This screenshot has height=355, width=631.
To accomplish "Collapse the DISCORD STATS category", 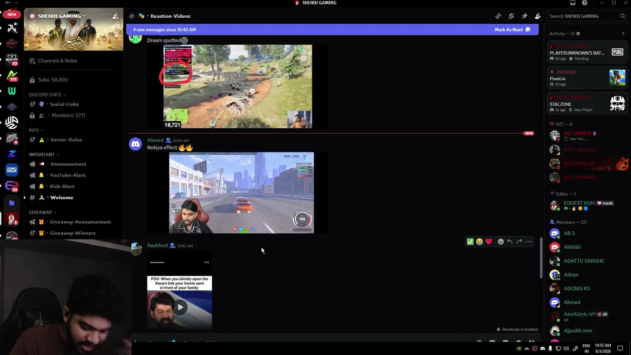I will pyautogui.click(x=47, y=95).
